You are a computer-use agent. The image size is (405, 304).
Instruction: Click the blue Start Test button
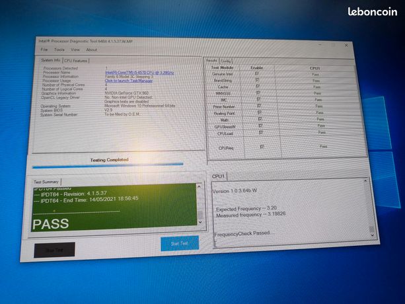point(180,243)
